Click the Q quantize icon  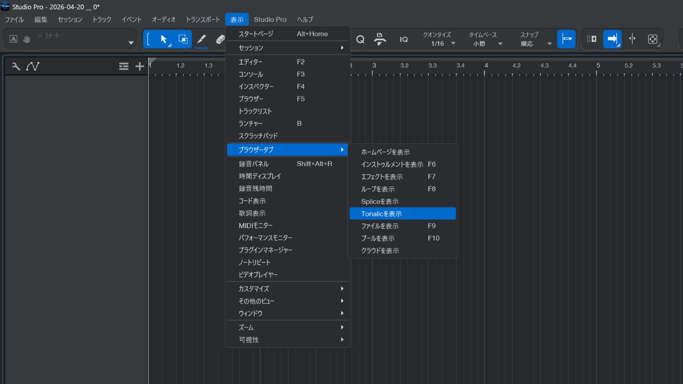pos(360,39)
